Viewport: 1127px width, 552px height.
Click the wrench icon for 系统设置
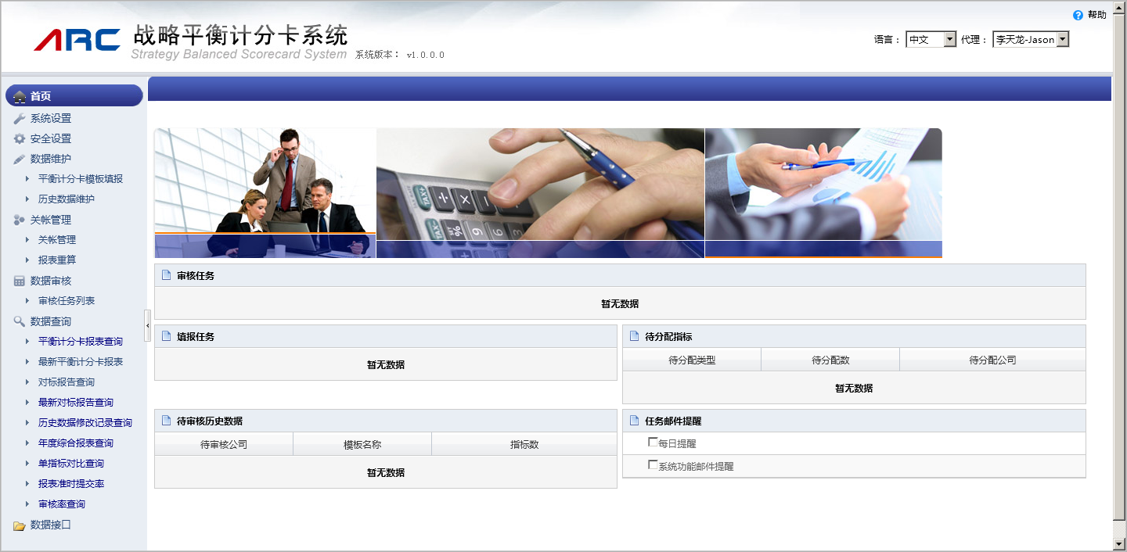click(20, 119)
